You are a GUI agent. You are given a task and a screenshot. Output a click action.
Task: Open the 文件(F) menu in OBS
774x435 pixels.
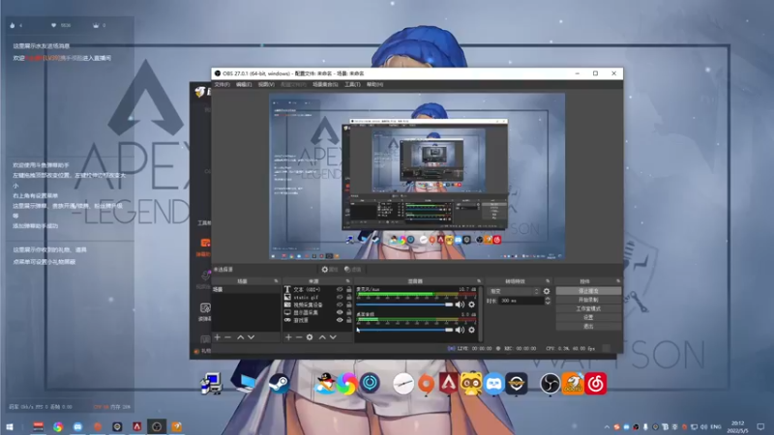(223, 84)
